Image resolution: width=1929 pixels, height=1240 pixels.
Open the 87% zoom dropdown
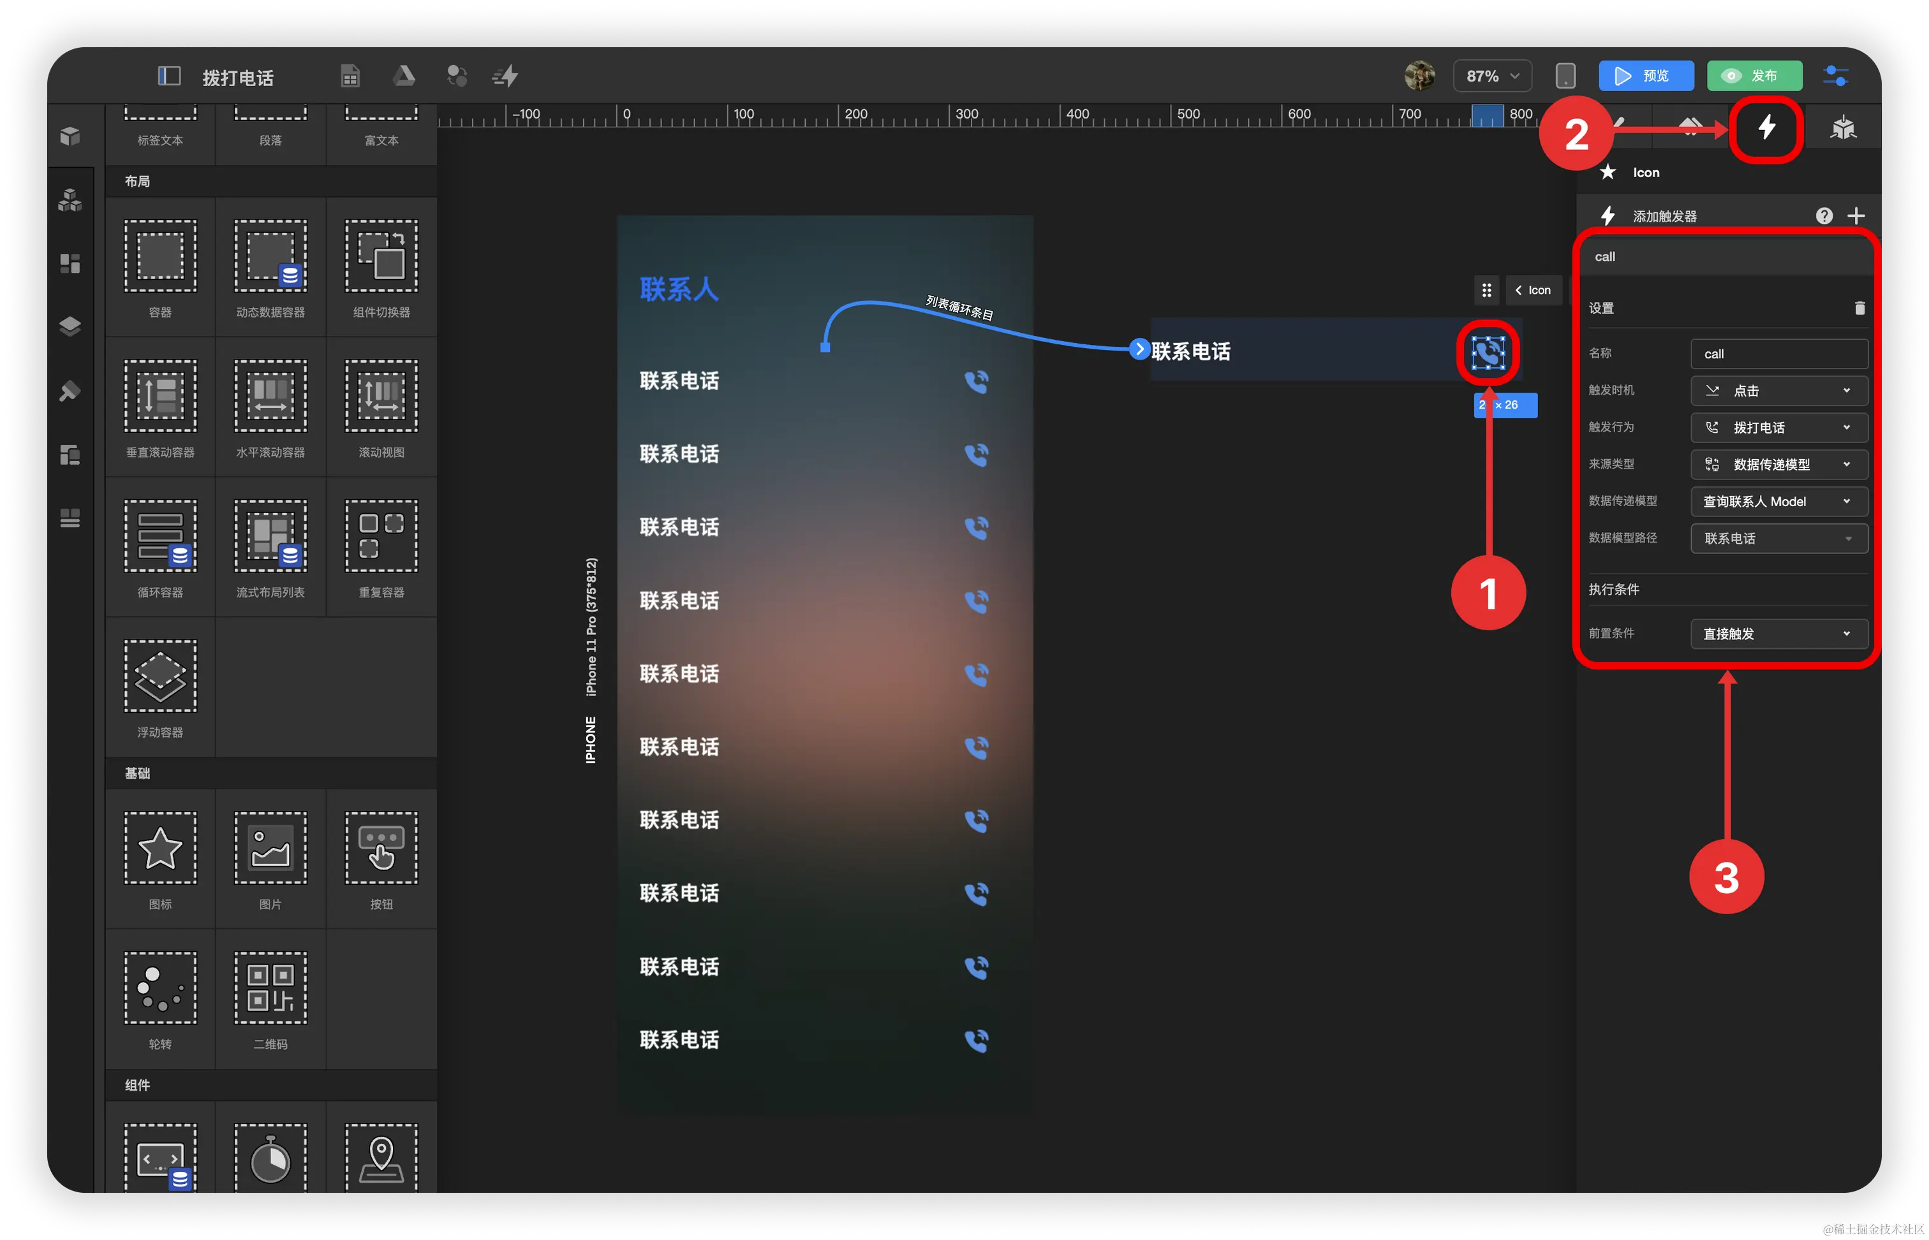[1491, 77]
